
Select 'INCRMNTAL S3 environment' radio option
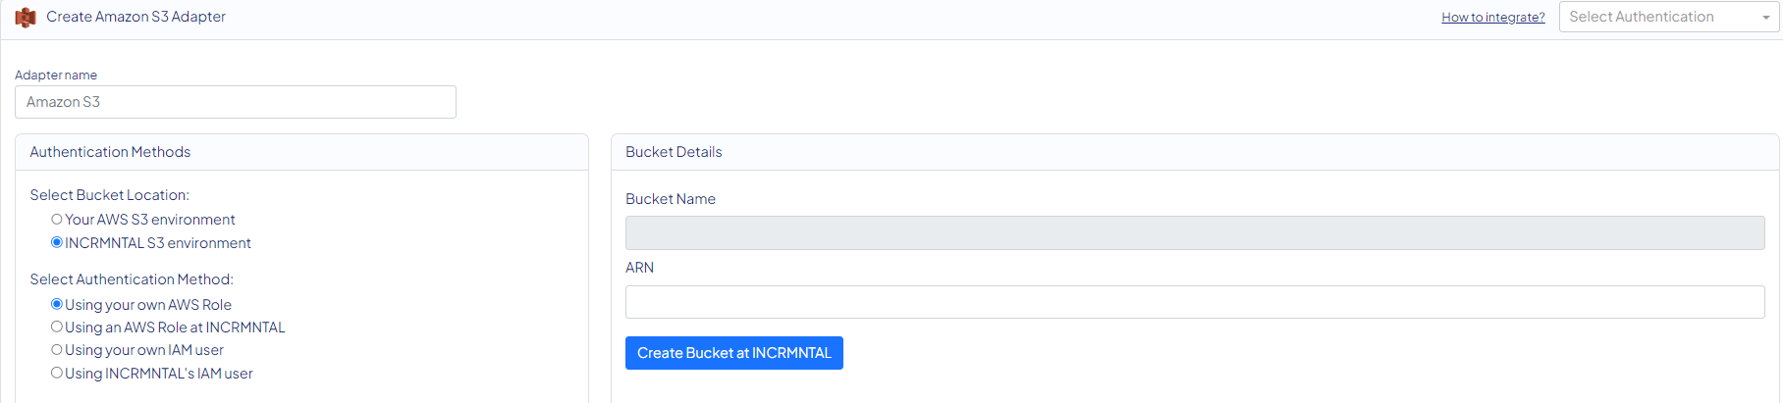click(57, 243)
